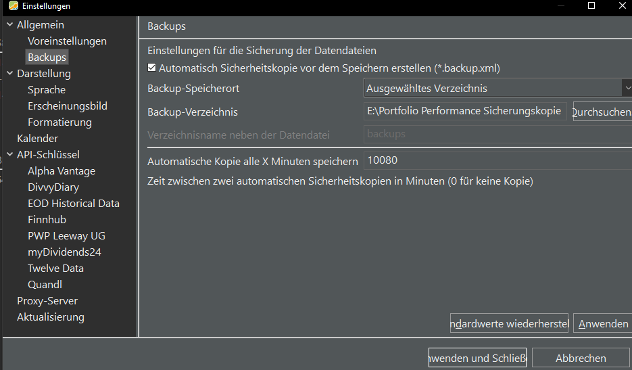Open Proxy-Server settings
This screenshot has height=370, width=632.
pyautogui.click(x=47, y=301)
